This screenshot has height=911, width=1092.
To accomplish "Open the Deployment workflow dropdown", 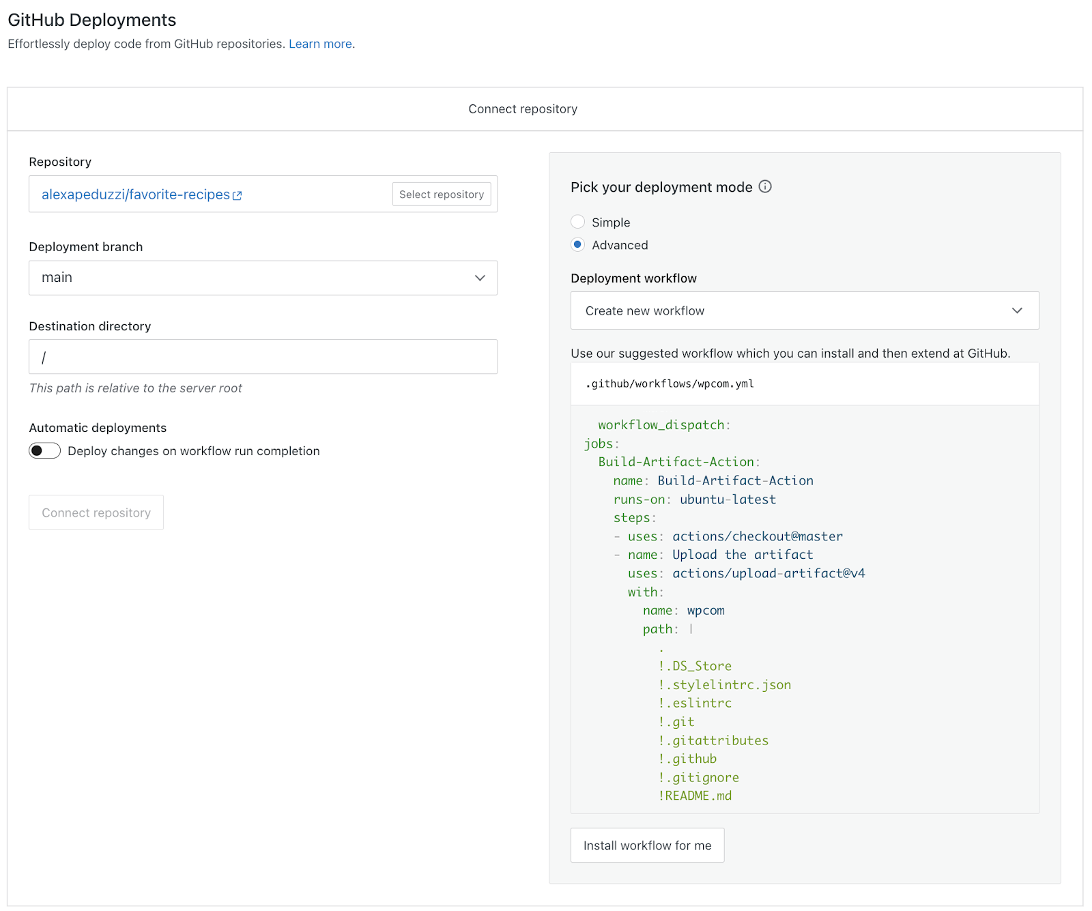I will [x=805, y=310].
